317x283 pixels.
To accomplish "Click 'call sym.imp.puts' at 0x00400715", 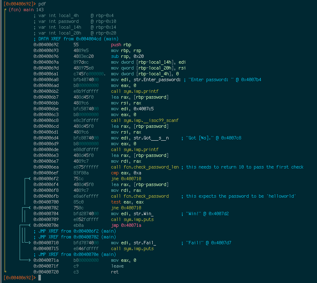I will 132,249.
